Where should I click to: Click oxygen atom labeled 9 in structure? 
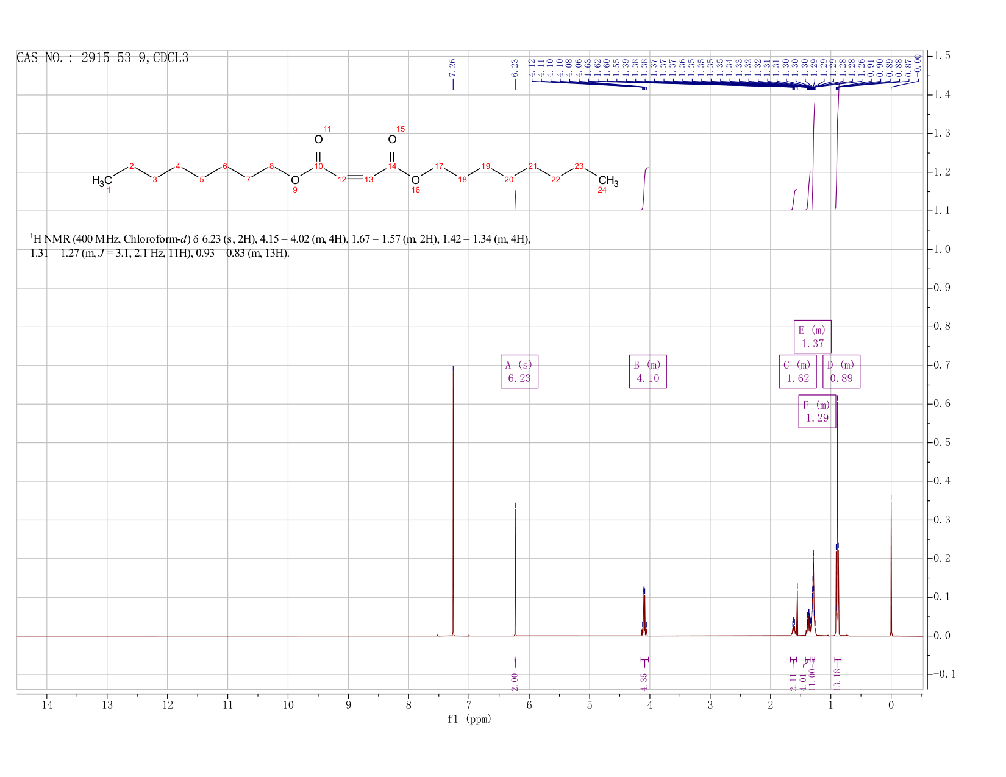(295, 180)
